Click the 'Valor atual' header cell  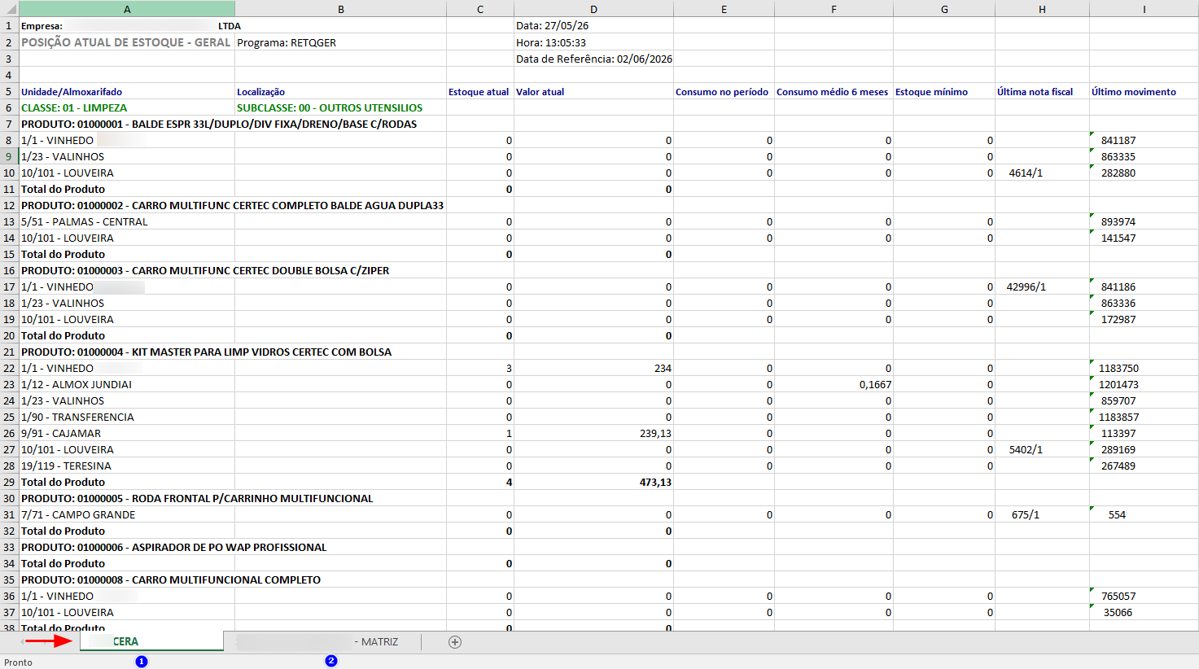pyautogui.click(x=593, y=91)
